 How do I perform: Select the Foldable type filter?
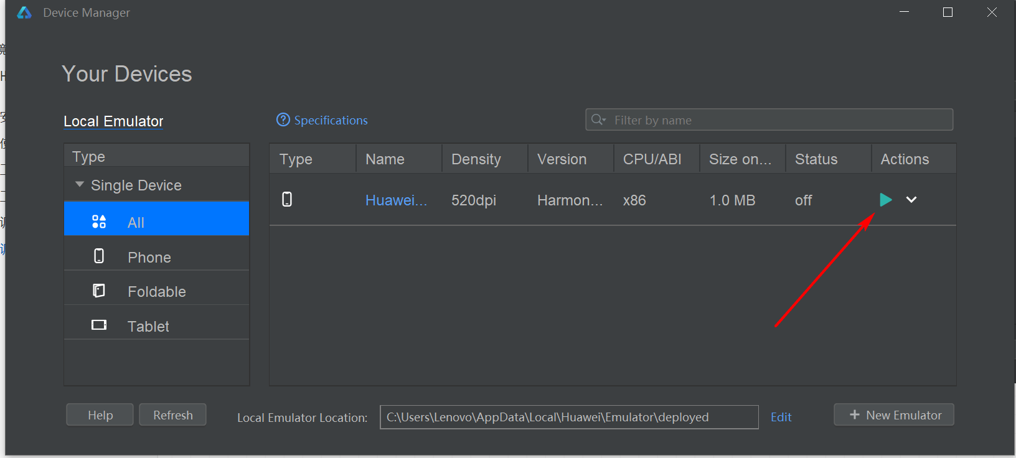pyautogui.click(x=156, y=292)
